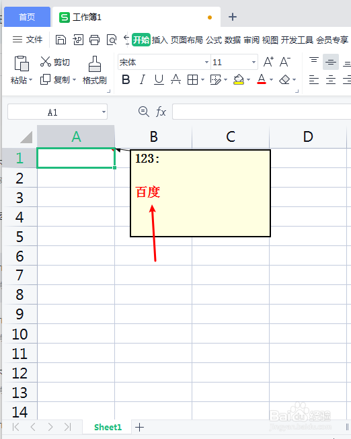This screenshot has height=439, width=351.
Task: Click the export to PDF icon
Action: [78, 40]
